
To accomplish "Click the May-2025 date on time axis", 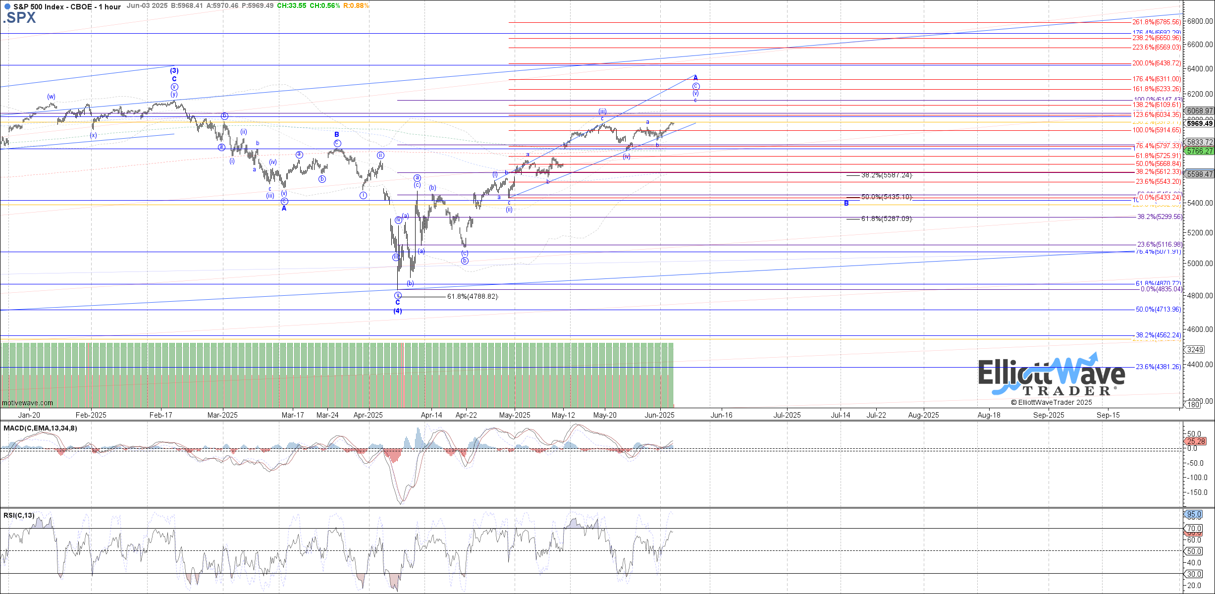I will [x=515, y=415].
